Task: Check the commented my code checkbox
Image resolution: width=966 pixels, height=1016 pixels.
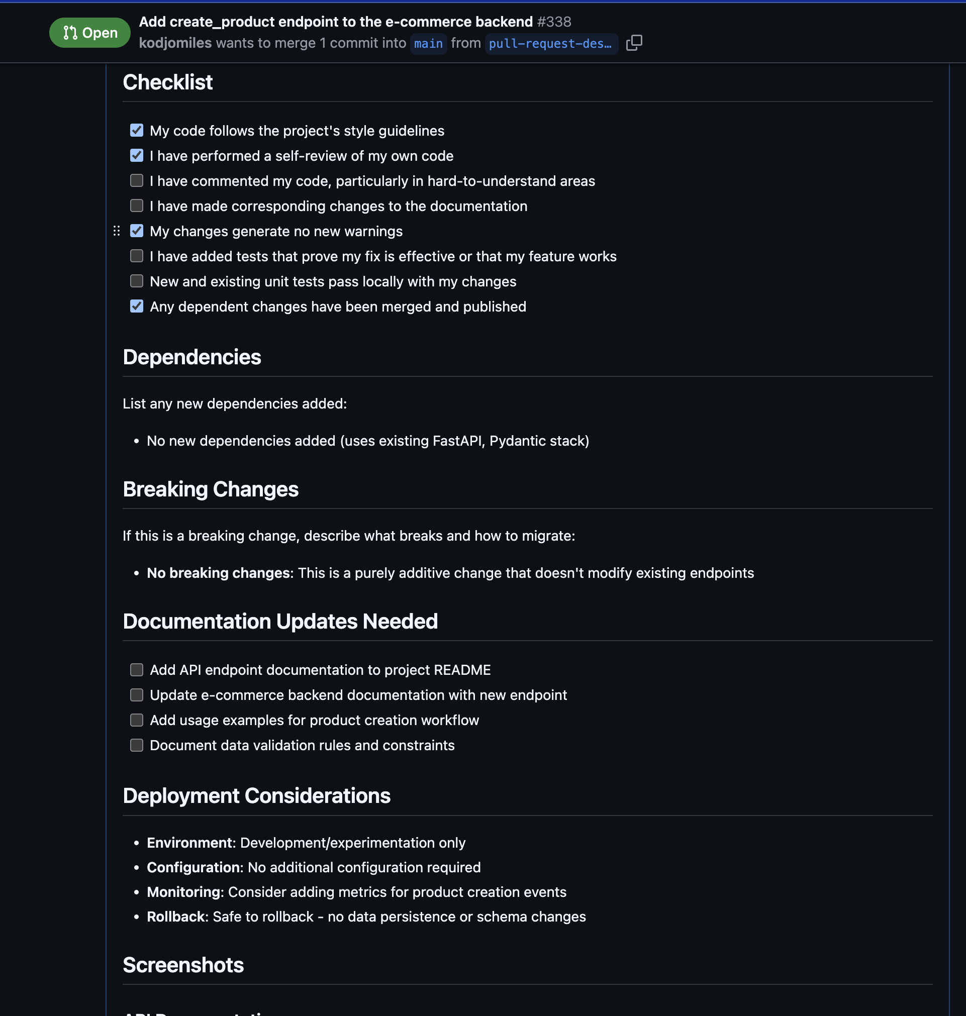Action: click(x=136, y=181)
